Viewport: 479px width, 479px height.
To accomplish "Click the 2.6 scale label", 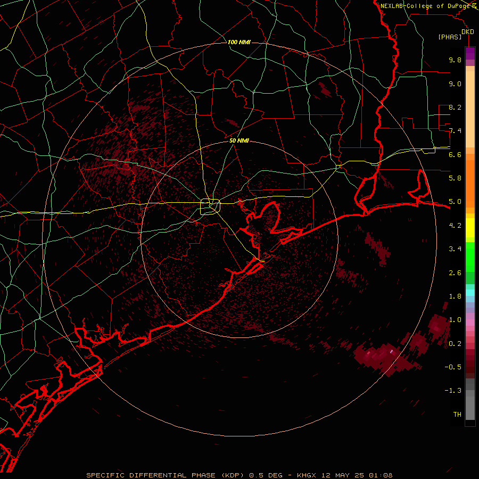I will (455, 273).
